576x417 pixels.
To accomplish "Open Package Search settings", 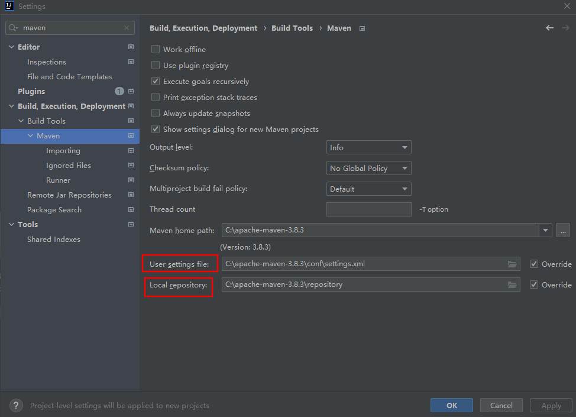I will tap(54, 210).
